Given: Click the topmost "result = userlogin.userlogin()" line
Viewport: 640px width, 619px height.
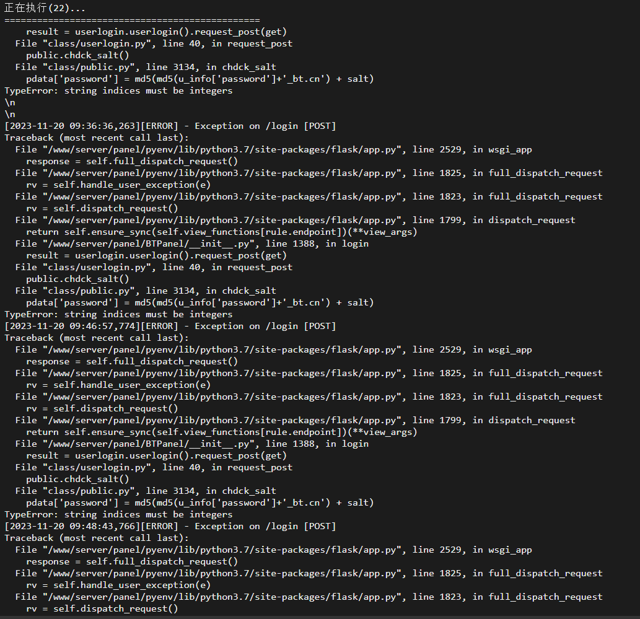Looking at the screenshot, I should point(156,32).
